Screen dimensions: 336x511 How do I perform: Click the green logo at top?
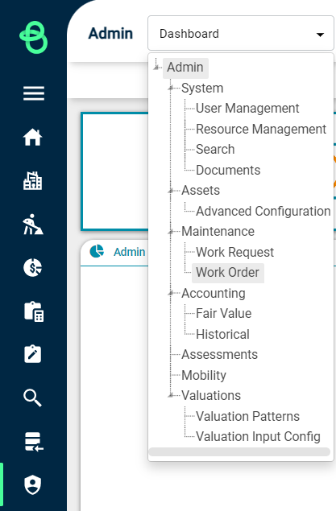pos(34,37)
